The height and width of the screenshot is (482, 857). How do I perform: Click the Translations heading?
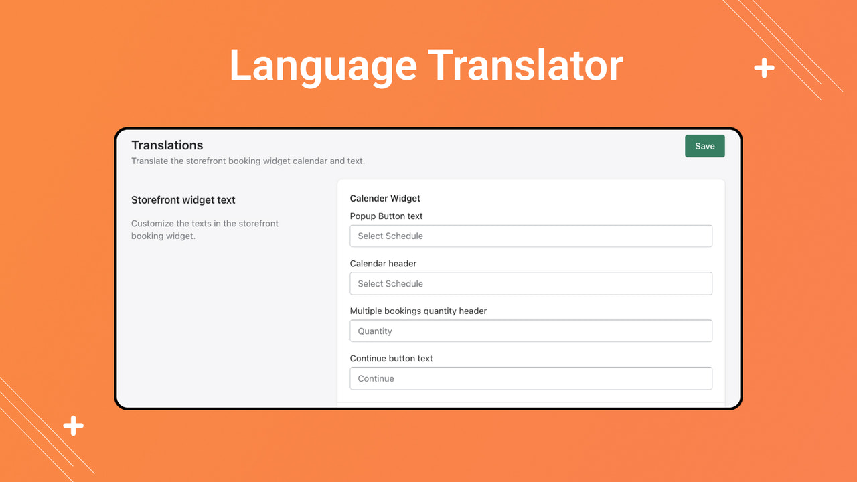[167, 145]
